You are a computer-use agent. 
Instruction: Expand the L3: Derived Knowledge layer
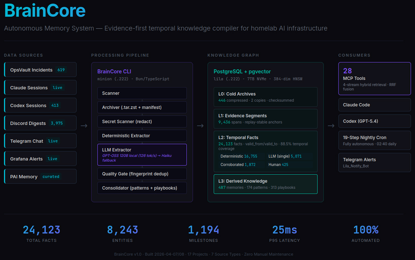point(266,184)
